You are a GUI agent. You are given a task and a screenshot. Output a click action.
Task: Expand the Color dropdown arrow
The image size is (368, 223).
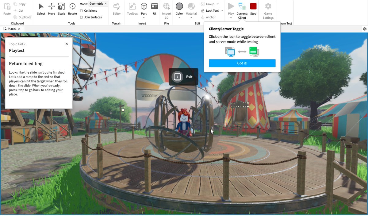pos(179,17)
